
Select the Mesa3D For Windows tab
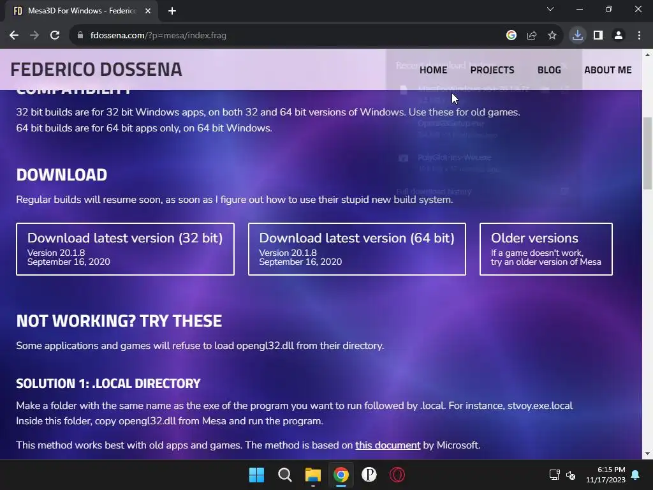82,11
